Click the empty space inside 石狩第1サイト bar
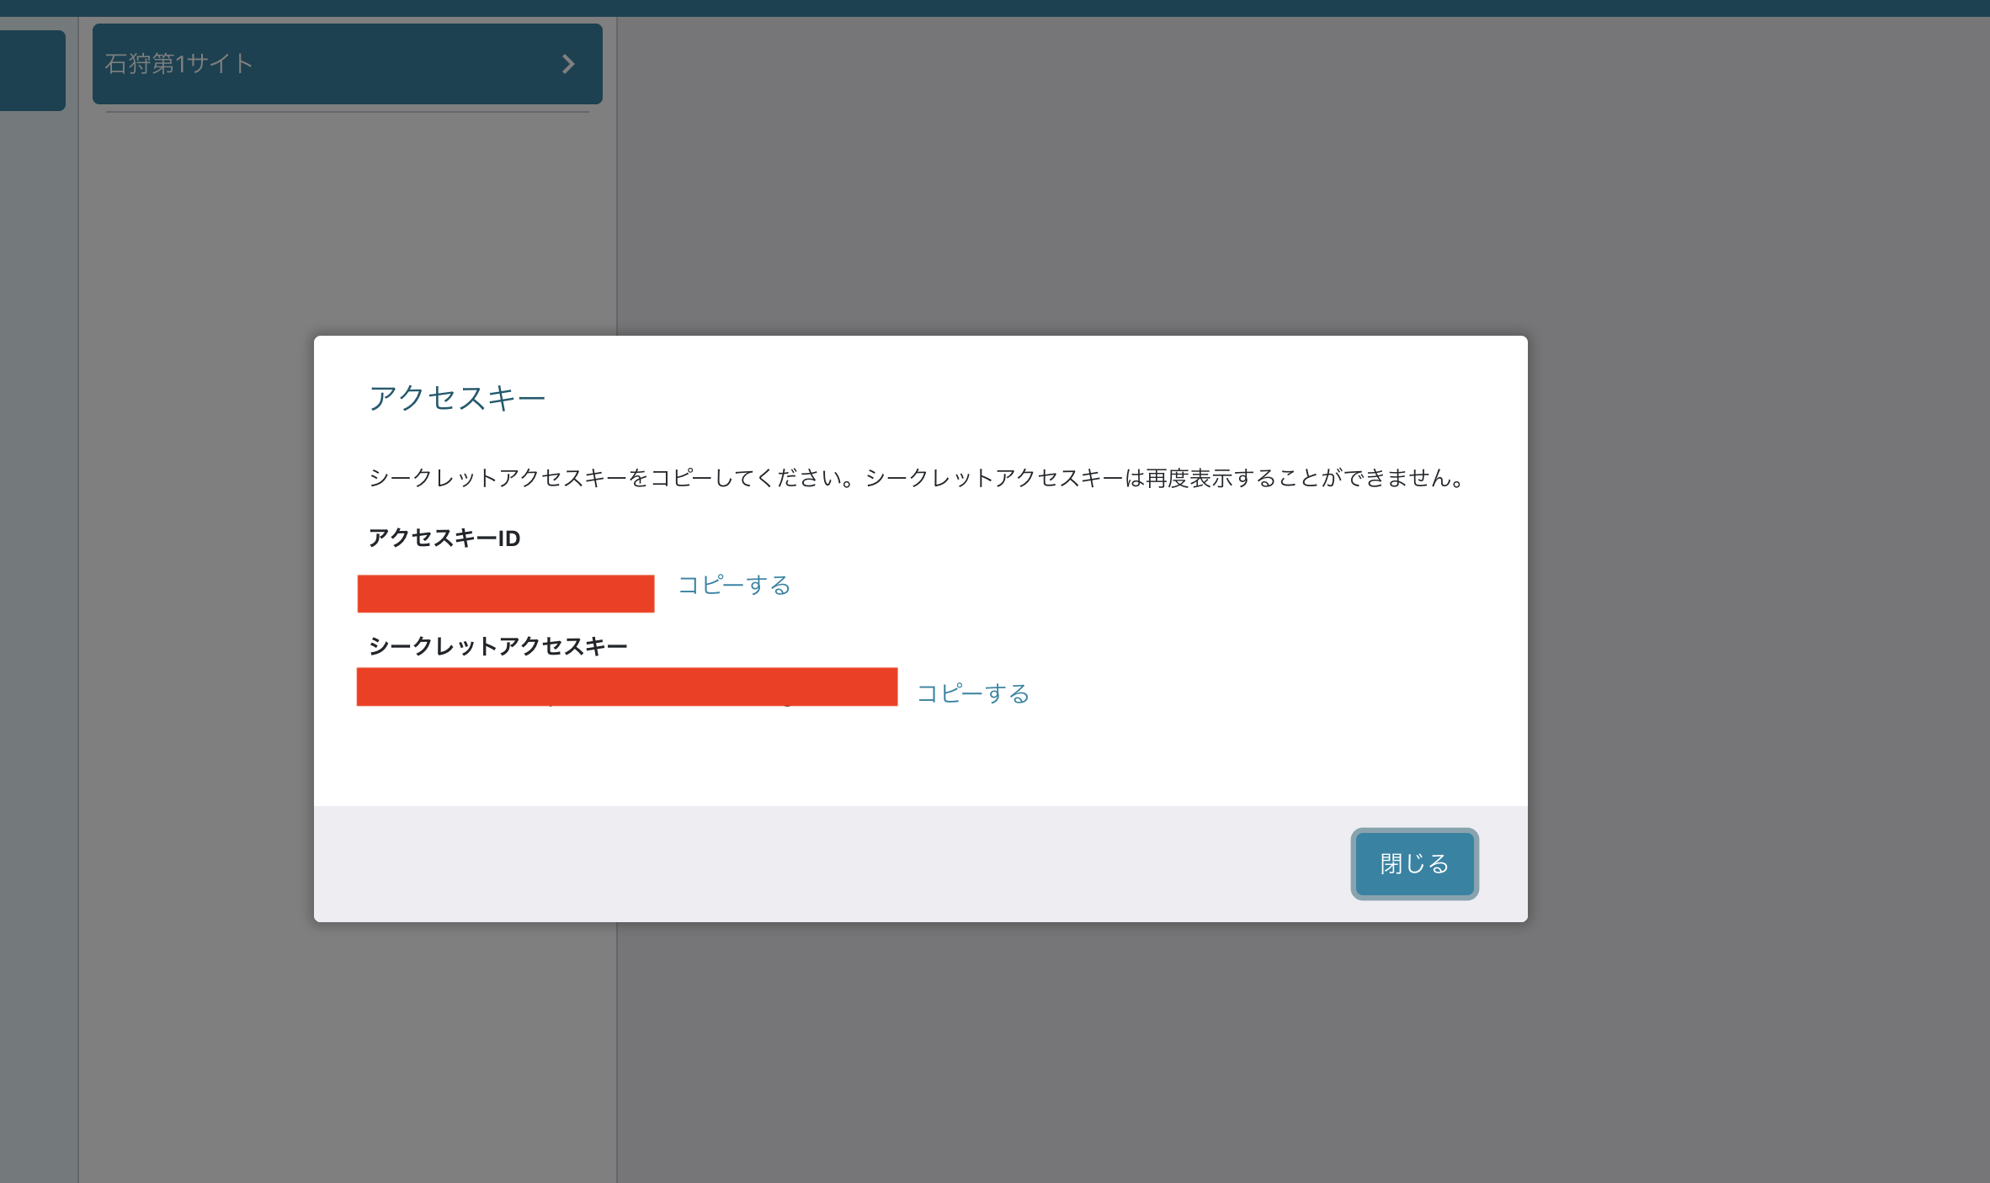Image resolution: width=1990 pixels, height=1183 pixels. (404, 64)
